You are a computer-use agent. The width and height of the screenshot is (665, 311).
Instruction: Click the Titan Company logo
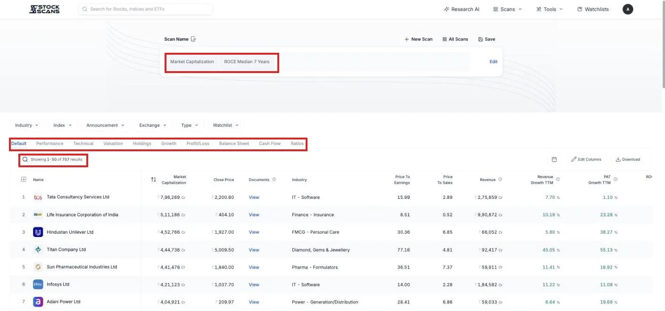pos(38,250)
